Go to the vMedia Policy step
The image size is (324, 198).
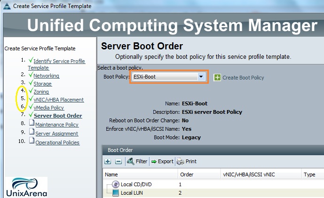[49, 108]
